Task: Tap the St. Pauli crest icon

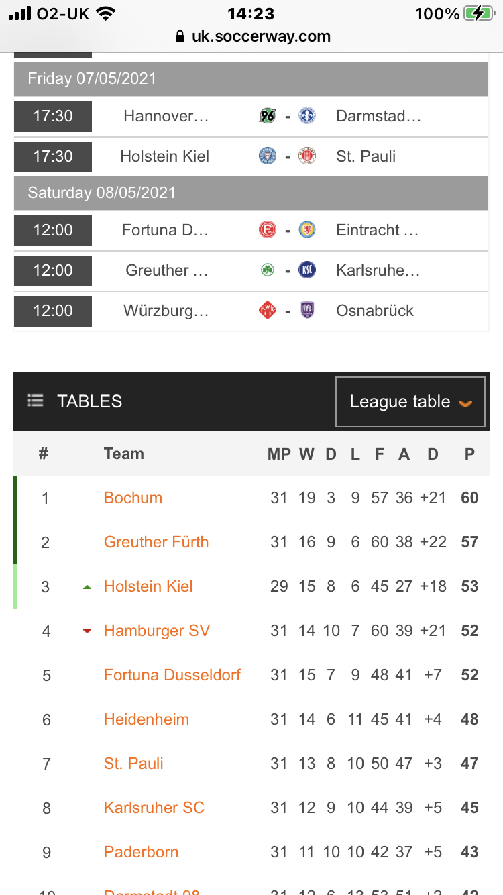Action: [x=307, y=156]
